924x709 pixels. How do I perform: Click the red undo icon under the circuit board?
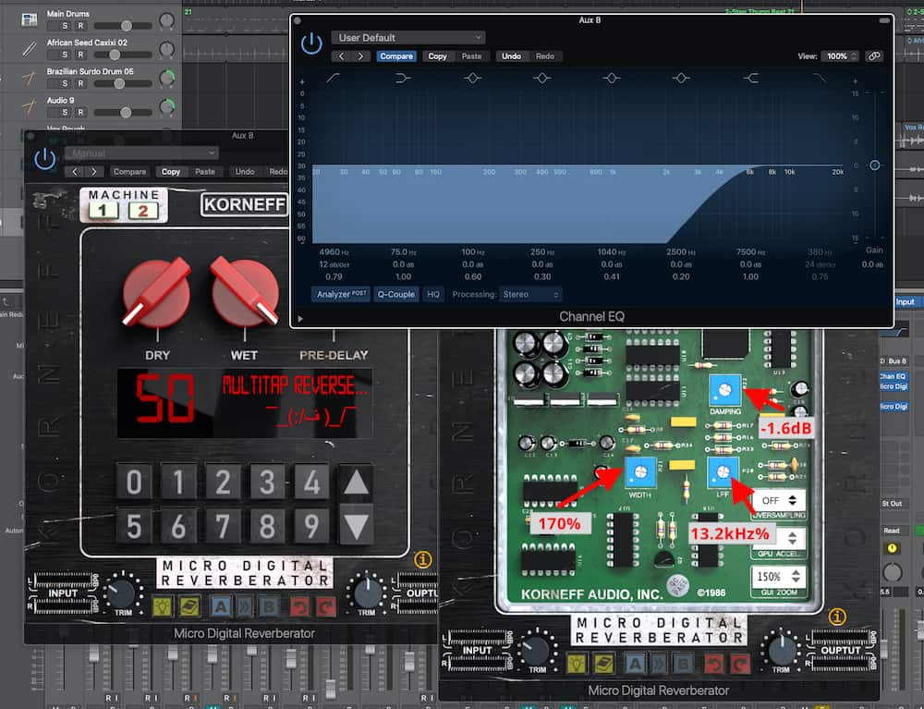(713, 664)
